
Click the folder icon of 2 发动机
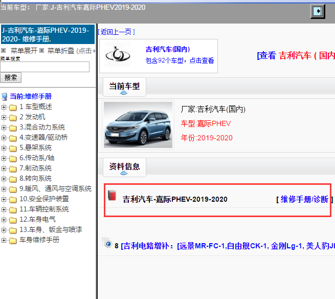pyautogui.click(x=13, y=117)
